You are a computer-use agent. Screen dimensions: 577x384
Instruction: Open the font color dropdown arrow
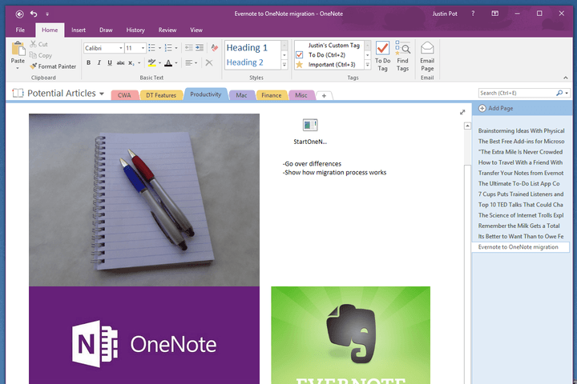176,63
